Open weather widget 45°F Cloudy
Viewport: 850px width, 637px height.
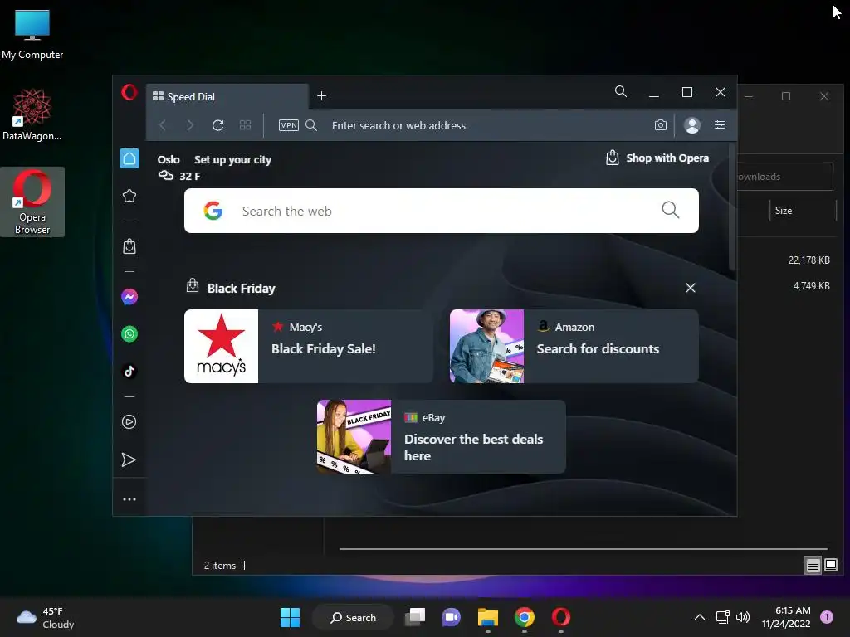(45, 617)
